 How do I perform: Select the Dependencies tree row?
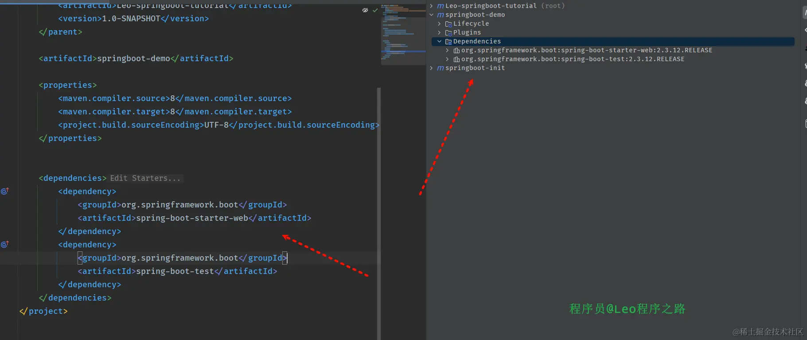pyautogui.click(x=612, y=41)
